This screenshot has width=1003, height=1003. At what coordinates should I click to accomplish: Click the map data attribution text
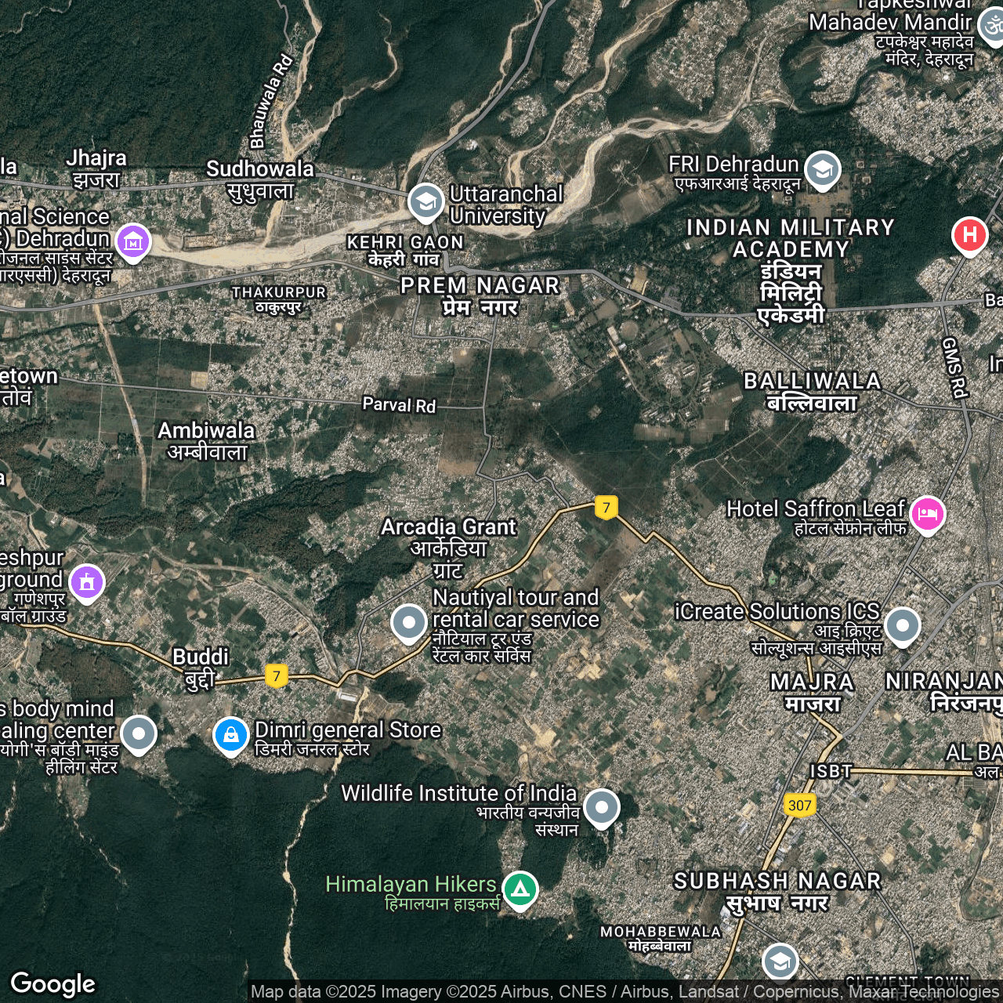(x=624, y=992)
